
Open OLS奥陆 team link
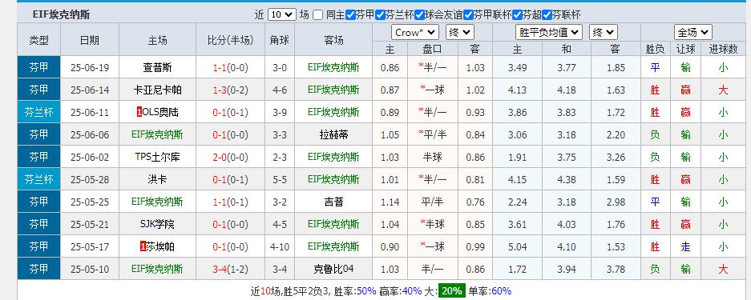pos(160,112)
